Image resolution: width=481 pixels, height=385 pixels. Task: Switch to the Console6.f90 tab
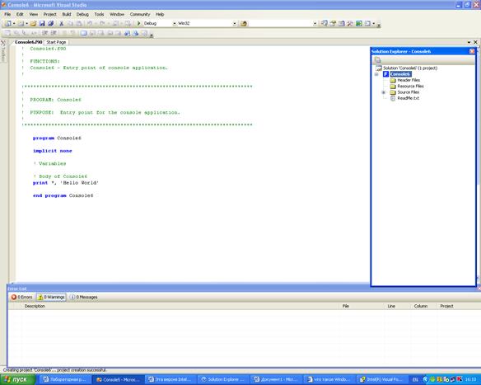click(29, 42)
